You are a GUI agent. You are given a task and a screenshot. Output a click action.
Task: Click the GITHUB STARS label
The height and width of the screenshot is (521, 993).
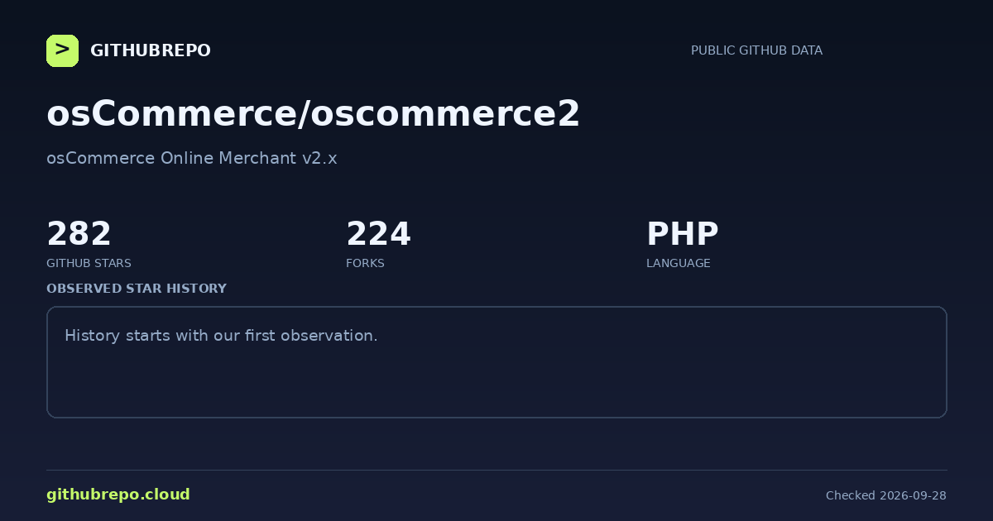click(x=89, y=263)
